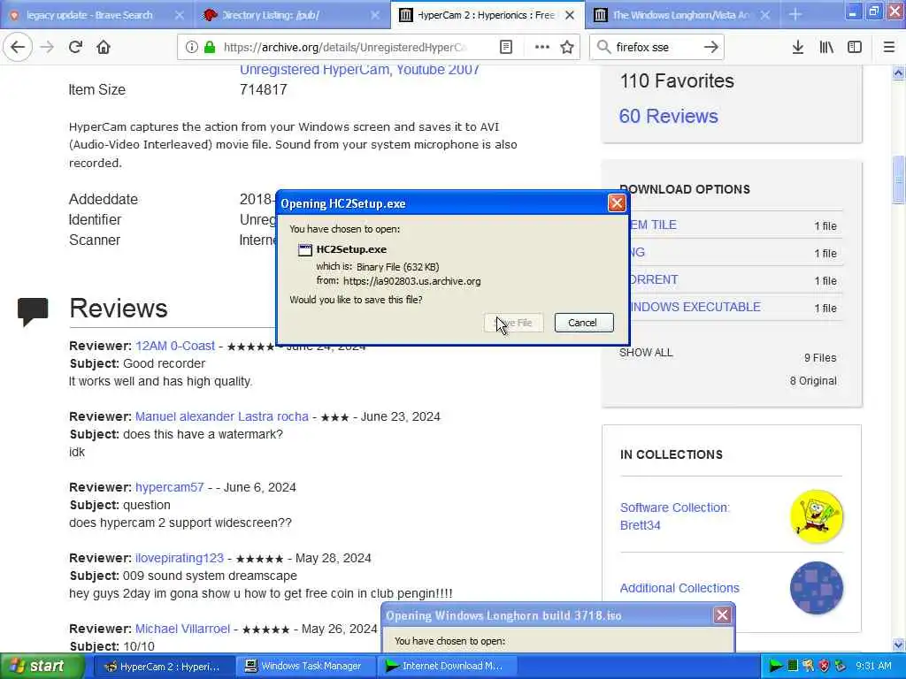The height and width of the screenshot is (679, 906).
Task: Open WINDOWS EXECUTABLE download option
Action: 695,307
